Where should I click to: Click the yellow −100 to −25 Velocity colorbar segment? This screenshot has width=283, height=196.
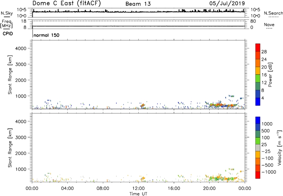(258, 155)
